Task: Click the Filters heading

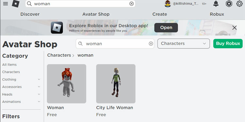Action: [x=11, y=116]
